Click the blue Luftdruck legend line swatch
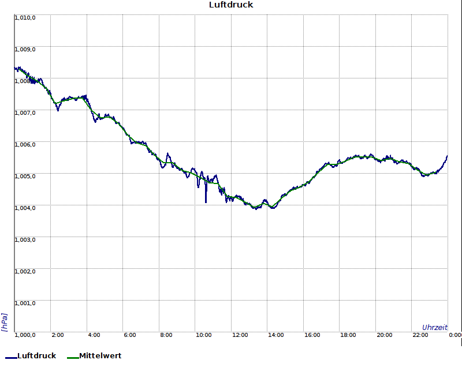The height and width of the screenshot is (375, 462). point(11,358)
